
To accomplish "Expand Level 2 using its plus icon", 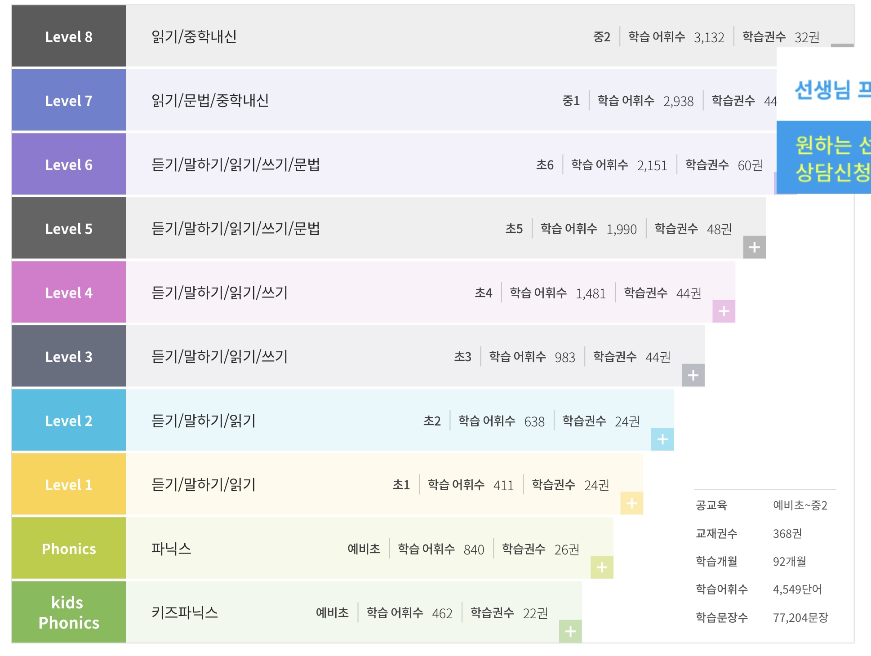I will click(662, 439).
